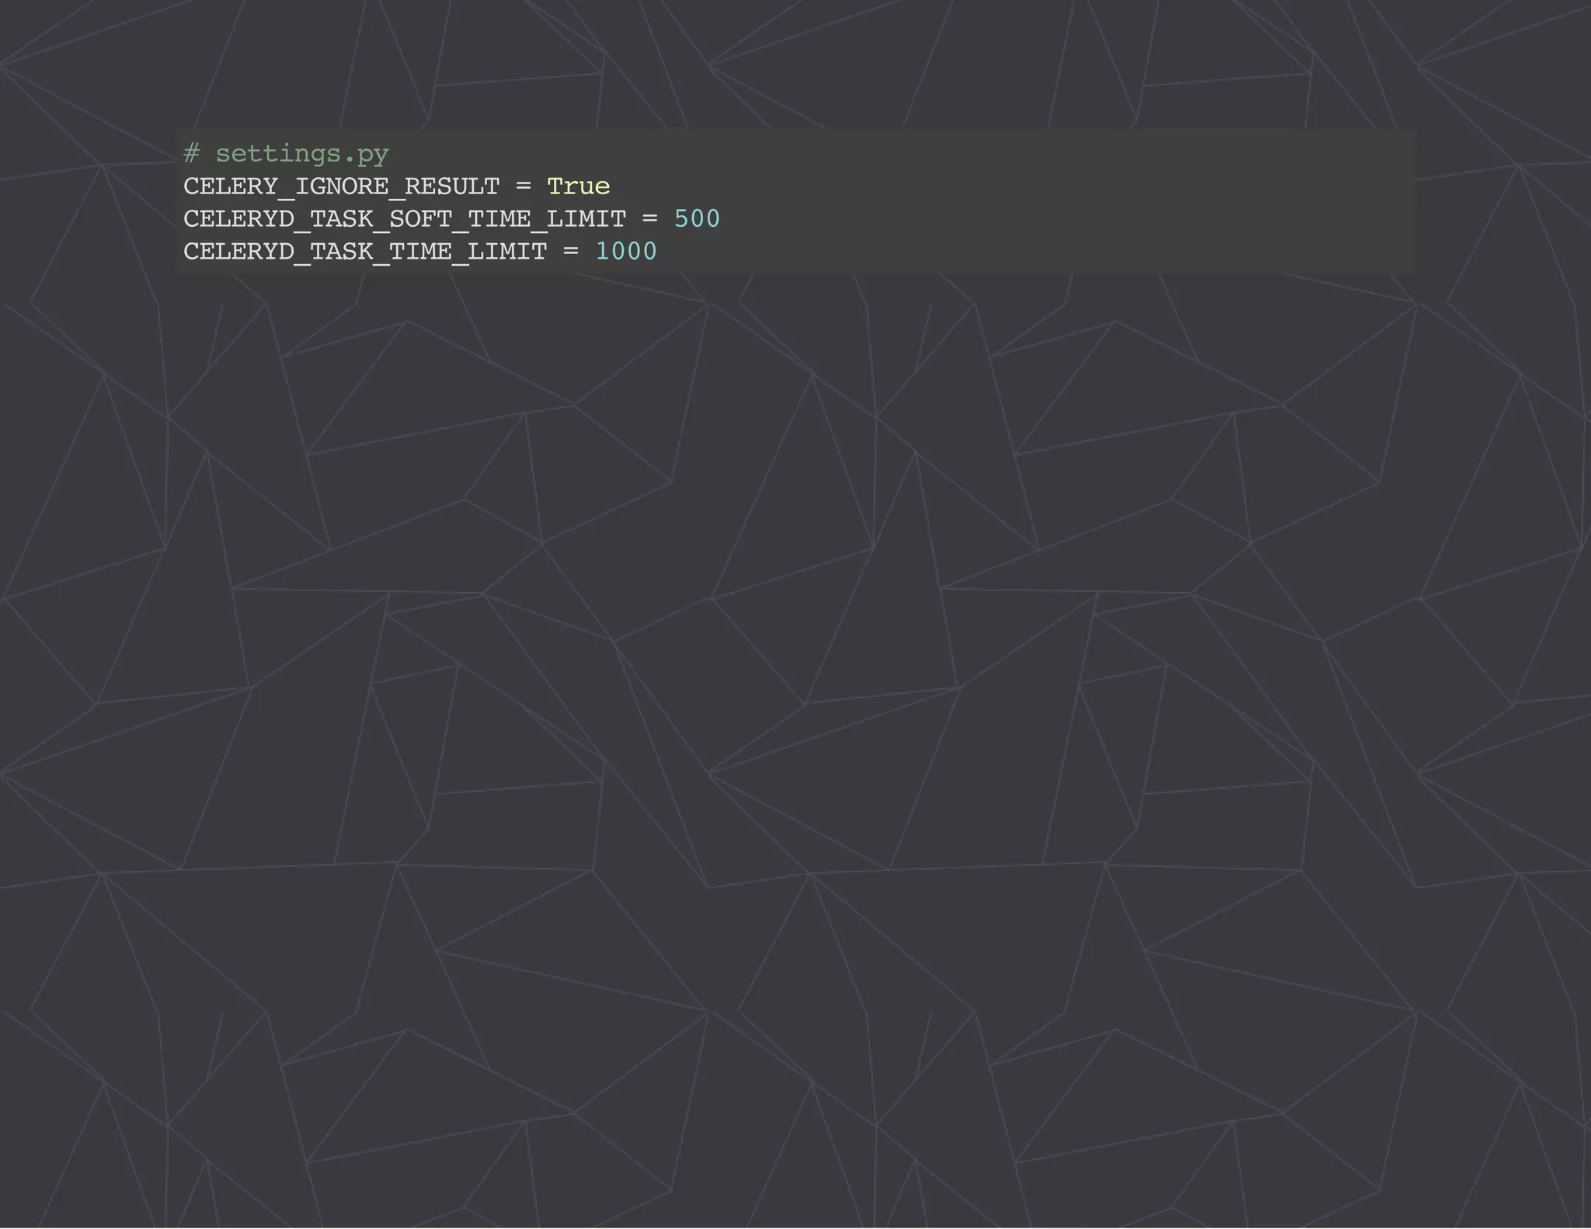Viewport: 1591px width, 1229px height.
Task: Click the word LIMIT in the last line
Action: click(x=507, y=252)
